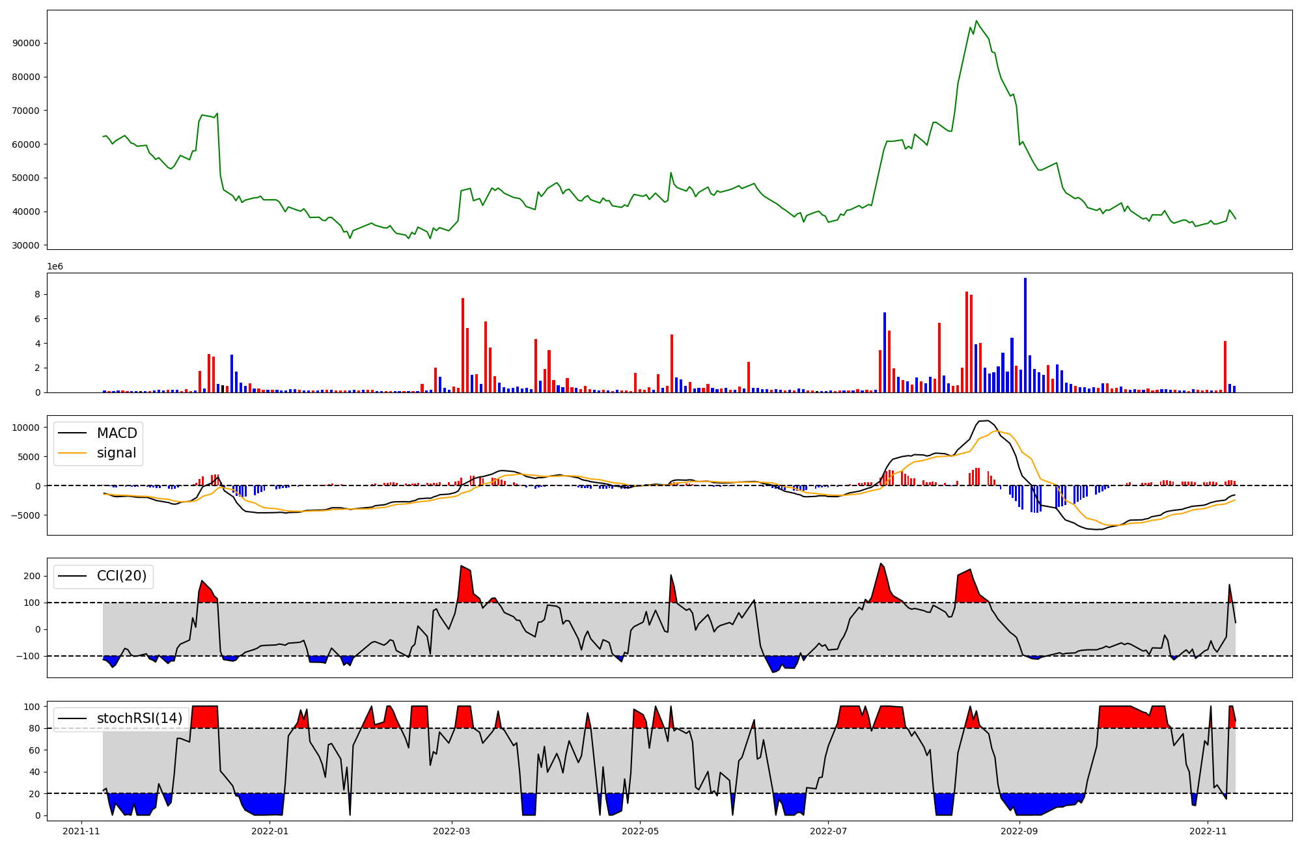This screenshot has height=846, width=1302.
Task: Click the 90000 price axis label
Action: [27, 44]
